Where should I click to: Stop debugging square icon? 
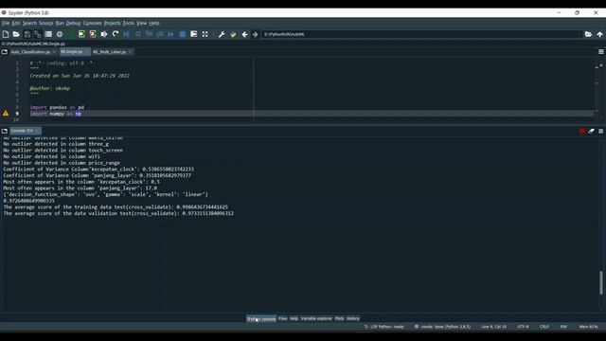click(x=183, y=34)
